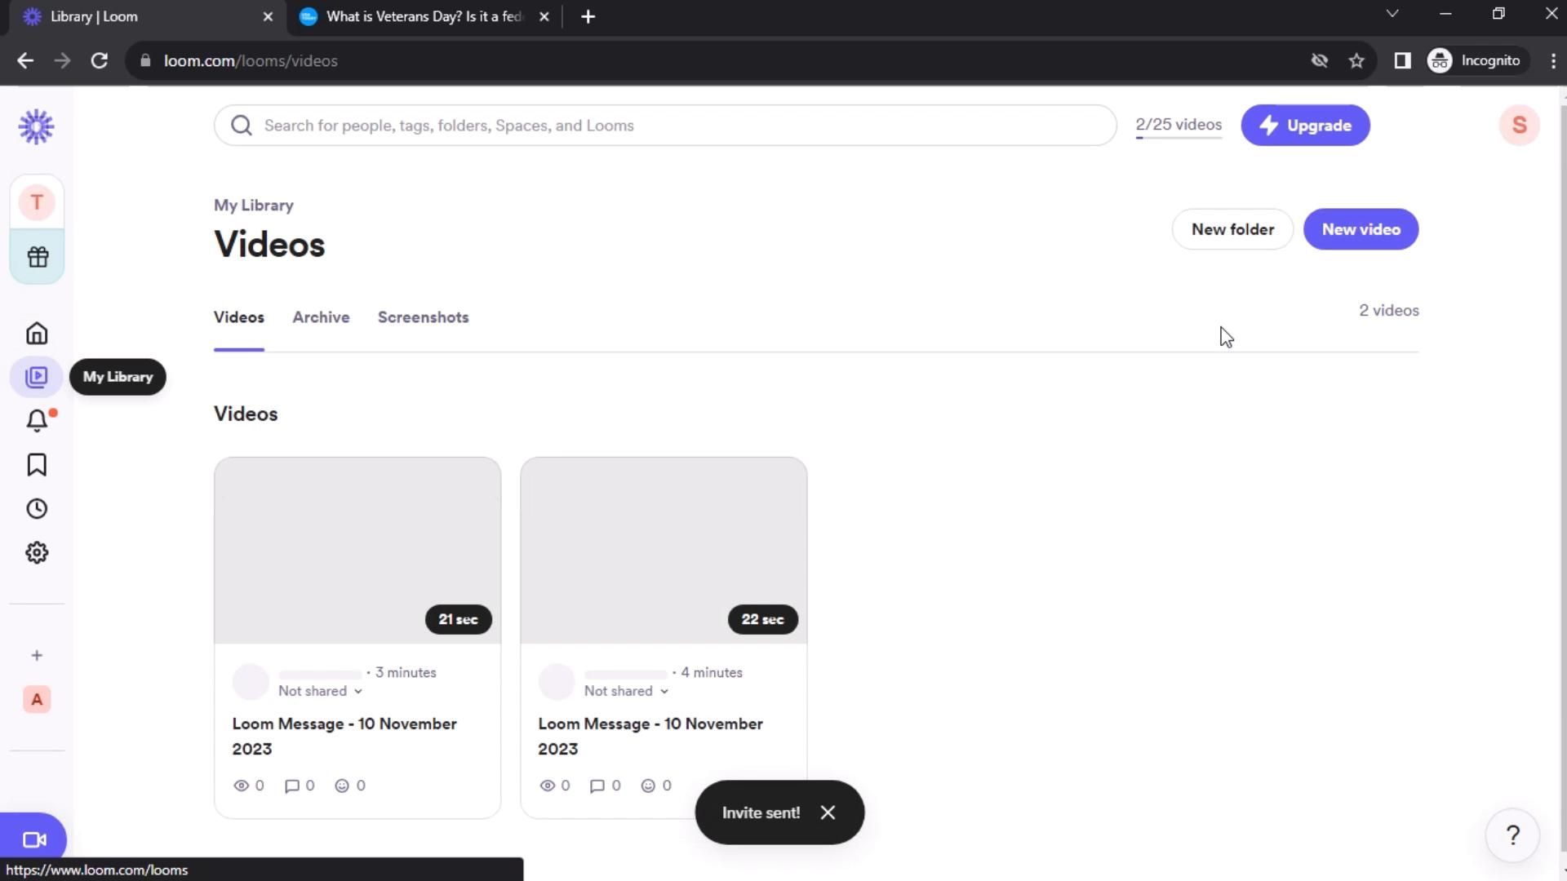
Task: Open the help question mark button
Action: pos(1512,835)
